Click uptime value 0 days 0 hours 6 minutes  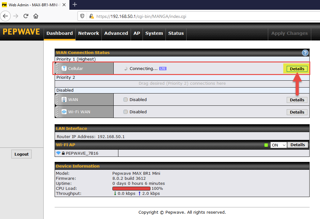[138, 183]
